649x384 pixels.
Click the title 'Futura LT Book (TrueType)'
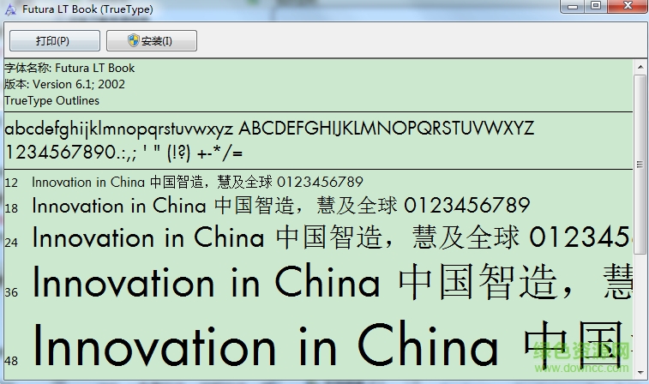pos(87,9)
